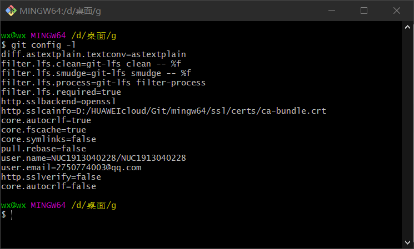Click the core.autocrlf=false line
Image resolution: width=414 pixels, height=249 pixels.
pyautogui.click(x=48, y=186)
